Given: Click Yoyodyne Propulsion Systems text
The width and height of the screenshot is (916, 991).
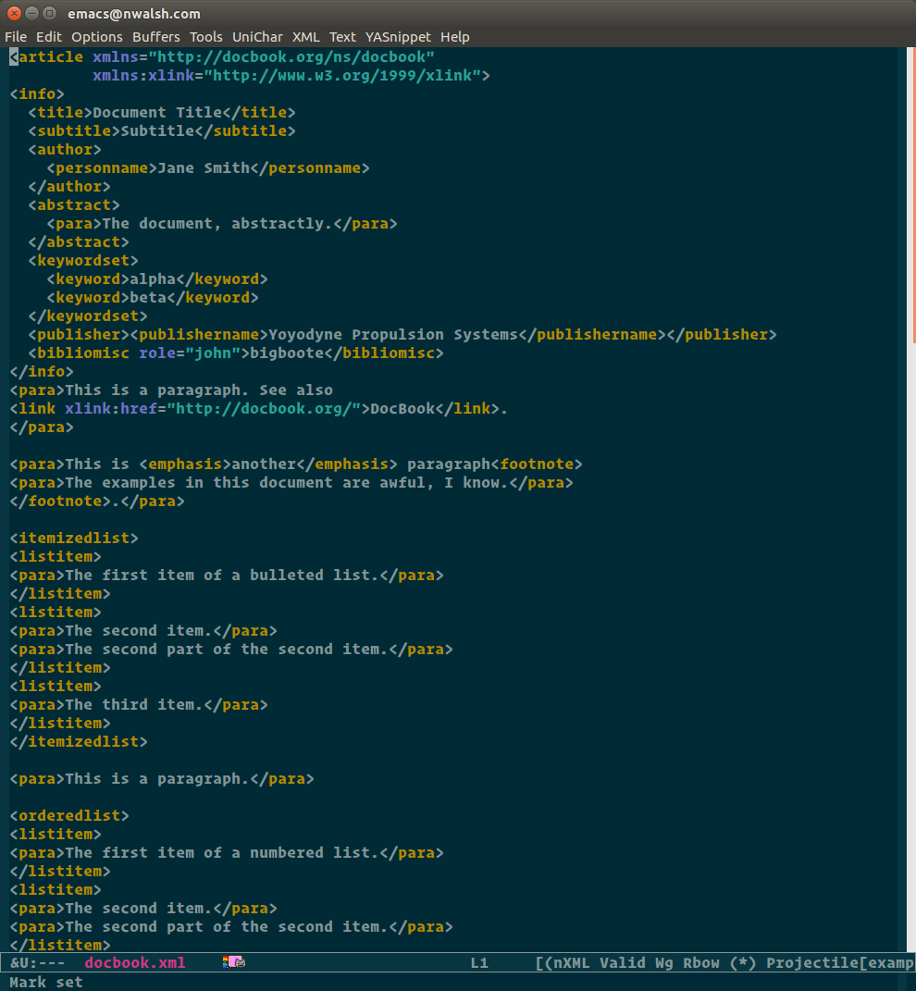Looking at the screenshot, I should click(393, 334).
